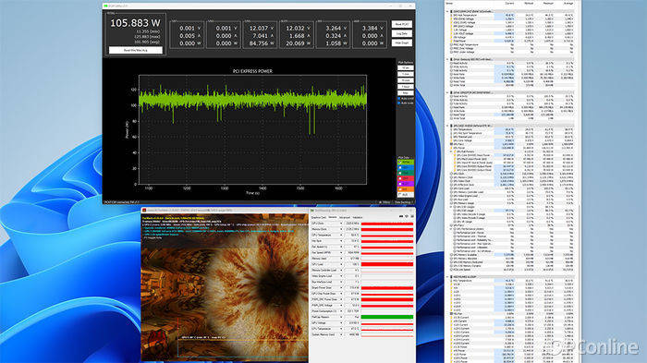Check the orange plot data checkbox

400,189
